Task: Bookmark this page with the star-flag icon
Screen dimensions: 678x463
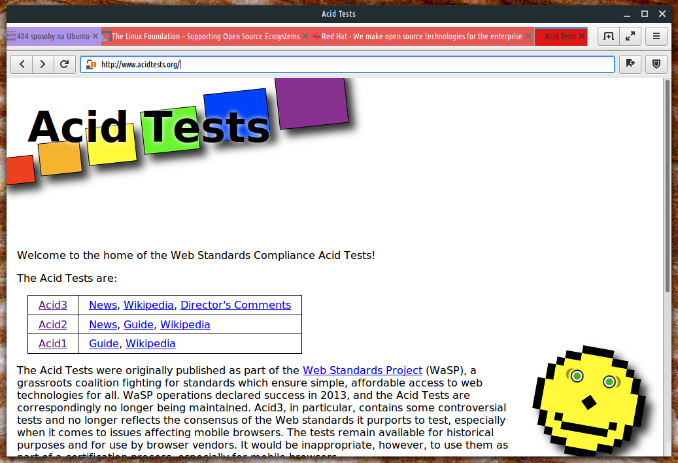Action: [630, 64]
